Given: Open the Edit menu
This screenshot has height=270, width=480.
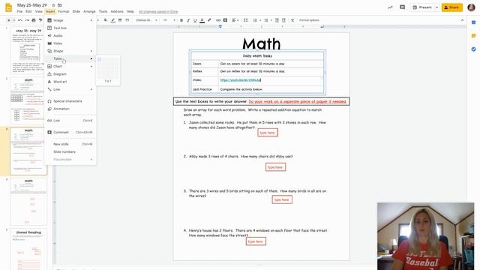Looking at the screenshot, I should [x=28, y=12].
